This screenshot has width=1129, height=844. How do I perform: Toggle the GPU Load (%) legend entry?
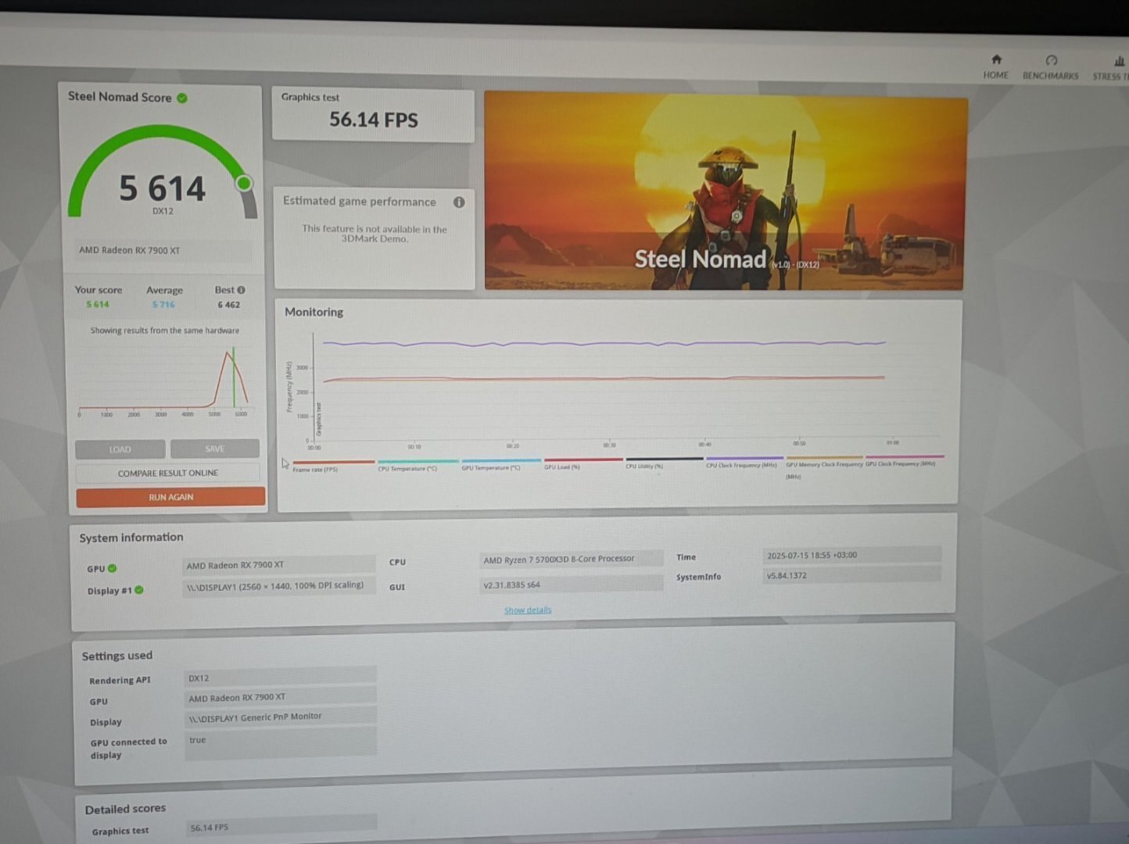coord(582,463)
